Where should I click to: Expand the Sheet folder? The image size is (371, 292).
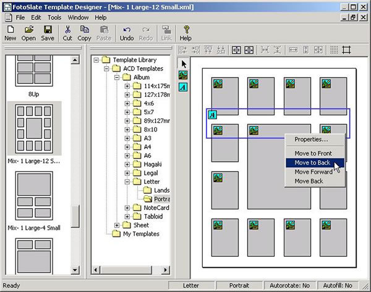(x=117, y=225)
